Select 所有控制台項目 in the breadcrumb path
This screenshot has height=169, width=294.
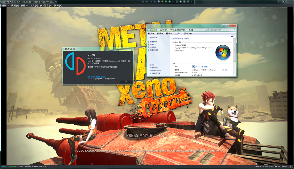point(177,30)
